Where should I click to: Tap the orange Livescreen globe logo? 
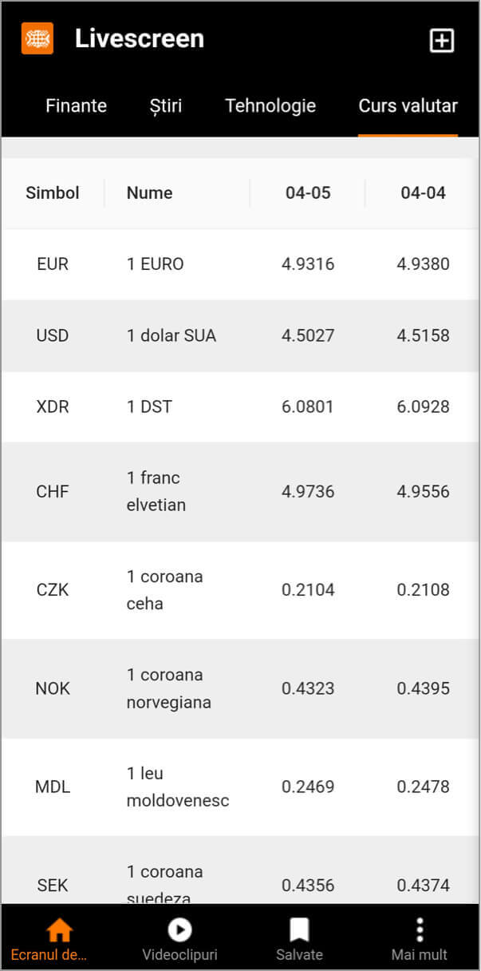tap(37, 38)
